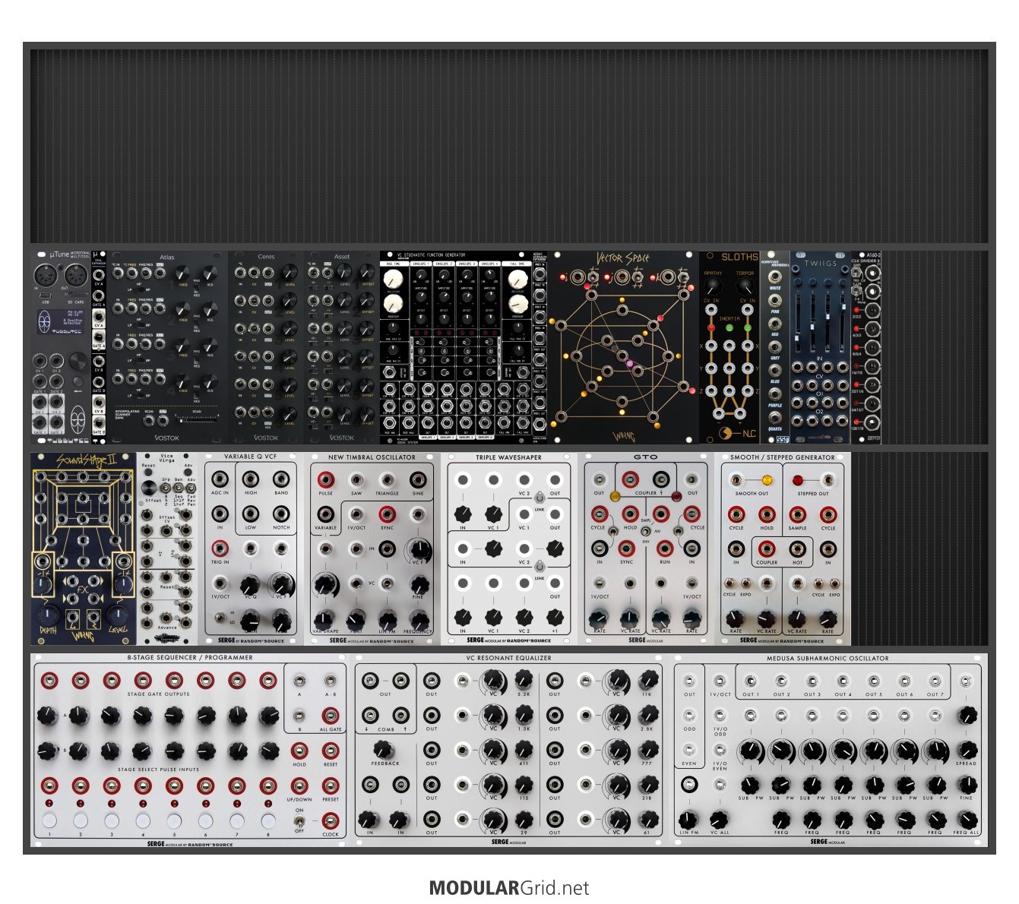
Task: Click the Medusa SPREAD knob
Action: pos(967,750)
